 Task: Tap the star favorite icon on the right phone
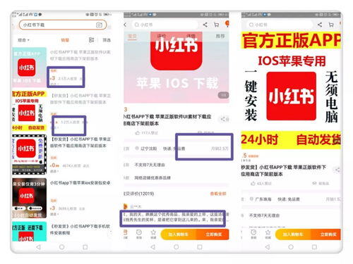pos(268,234)
